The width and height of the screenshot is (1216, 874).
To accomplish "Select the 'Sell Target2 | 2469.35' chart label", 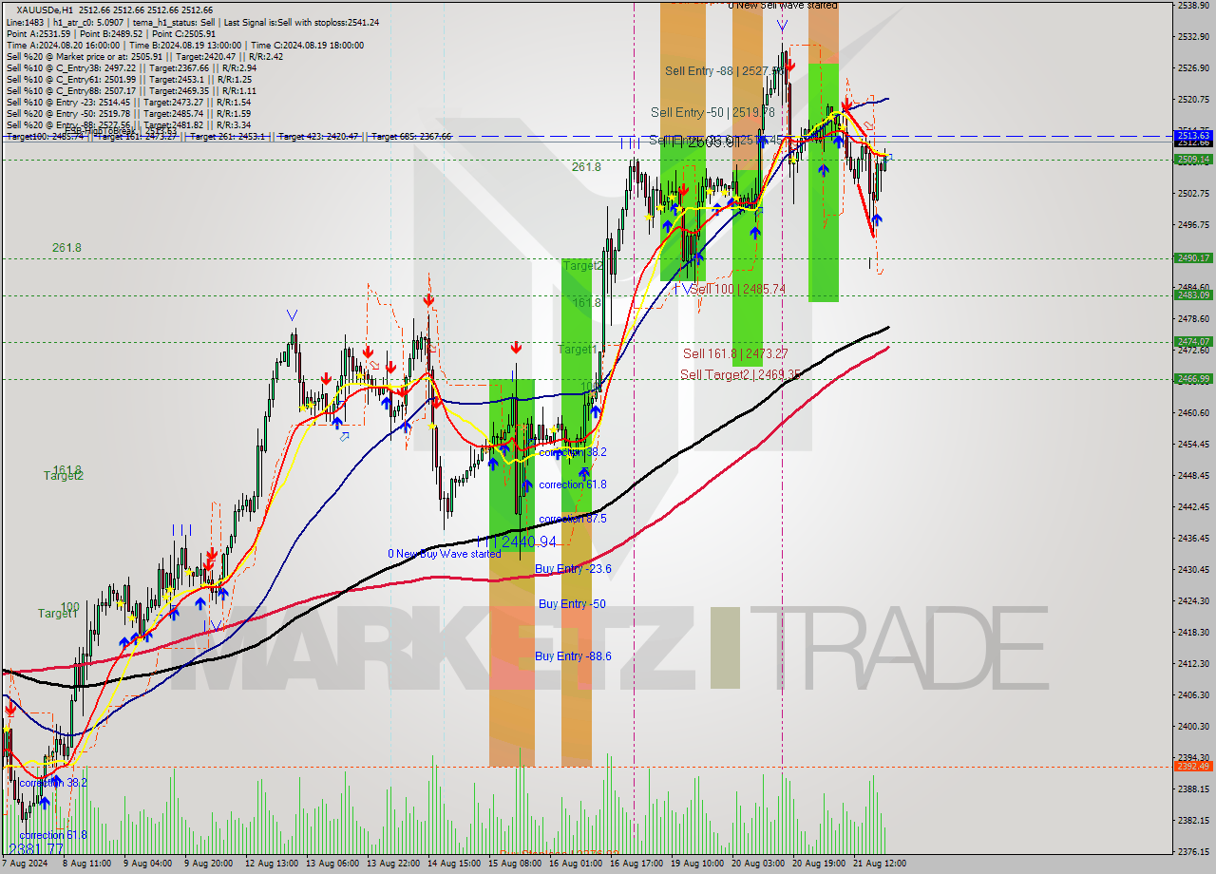I will pyautogui.click(x=740, y=374).
